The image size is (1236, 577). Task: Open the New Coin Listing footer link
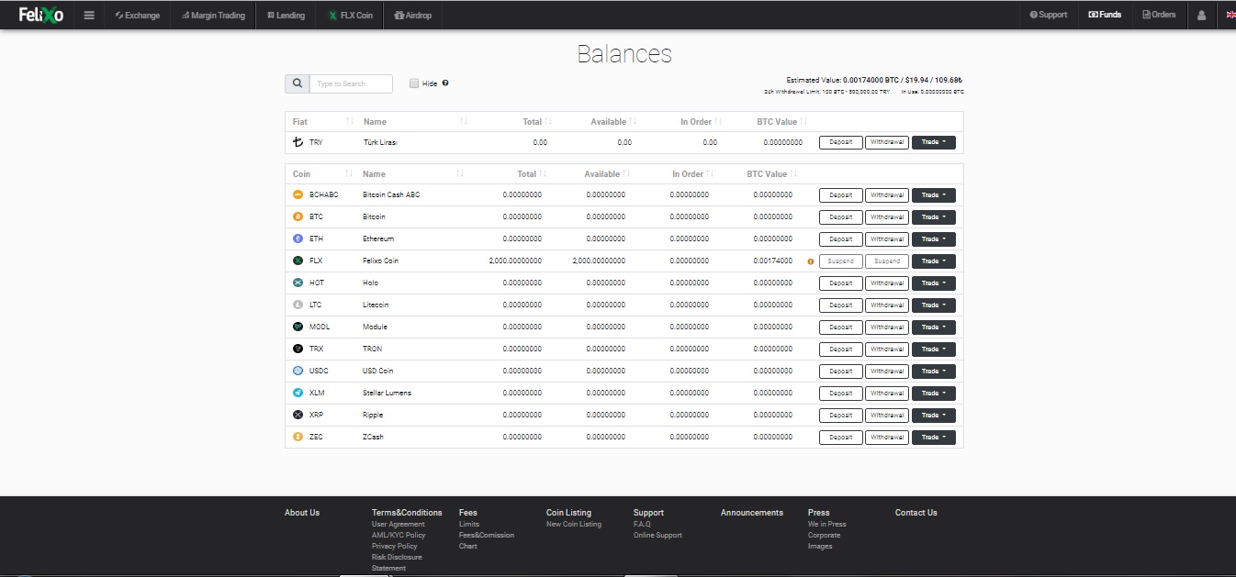(574, 524)
